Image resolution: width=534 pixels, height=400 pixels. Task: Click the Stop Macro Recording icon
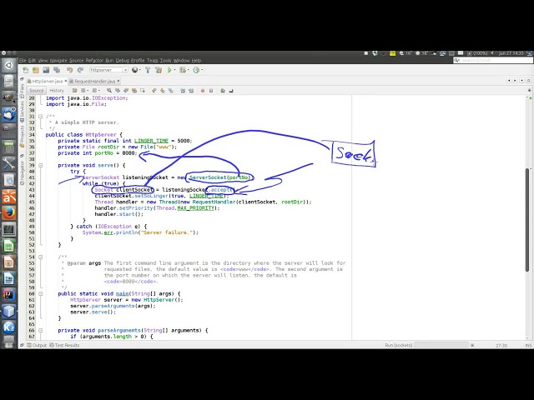(x=211, y=91)
